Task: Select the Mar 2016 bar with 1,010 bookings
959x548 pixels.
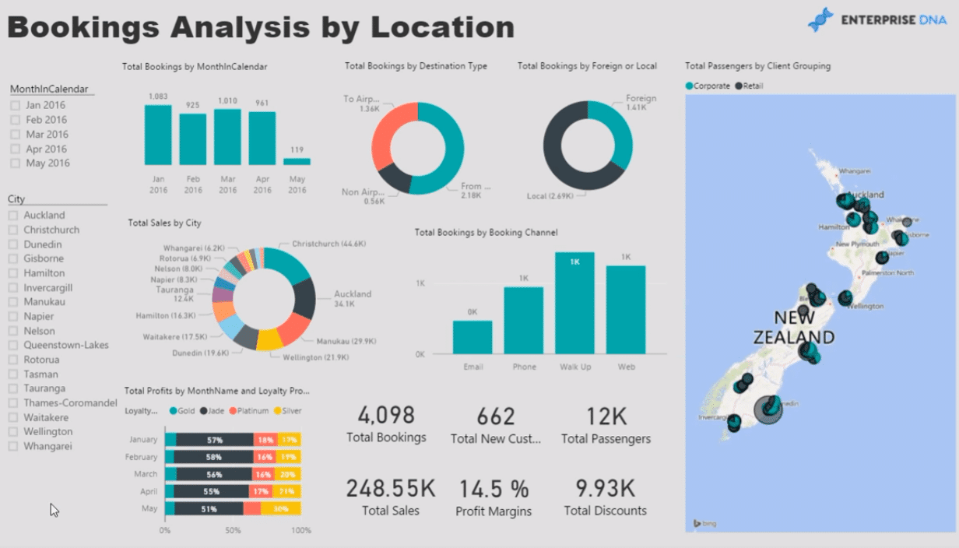Action: click(227, 137)
